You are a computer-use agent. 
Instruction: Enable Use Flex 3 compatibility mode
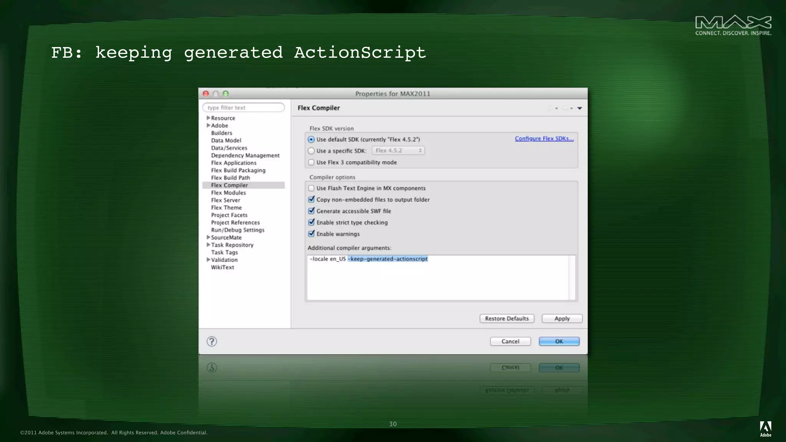[311, 162]
